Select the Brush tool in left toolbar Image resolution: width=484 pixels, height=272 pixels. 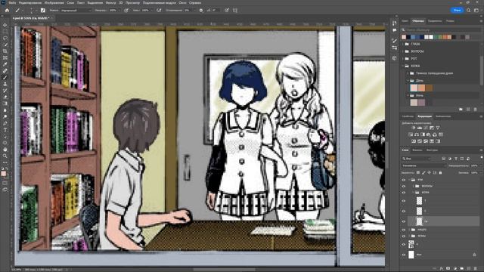5,77
